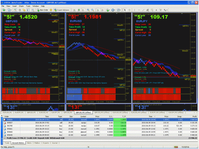Switch to the Experts terminal tab
The width and height of the screenshot is (199, 149).
[46, 143]
